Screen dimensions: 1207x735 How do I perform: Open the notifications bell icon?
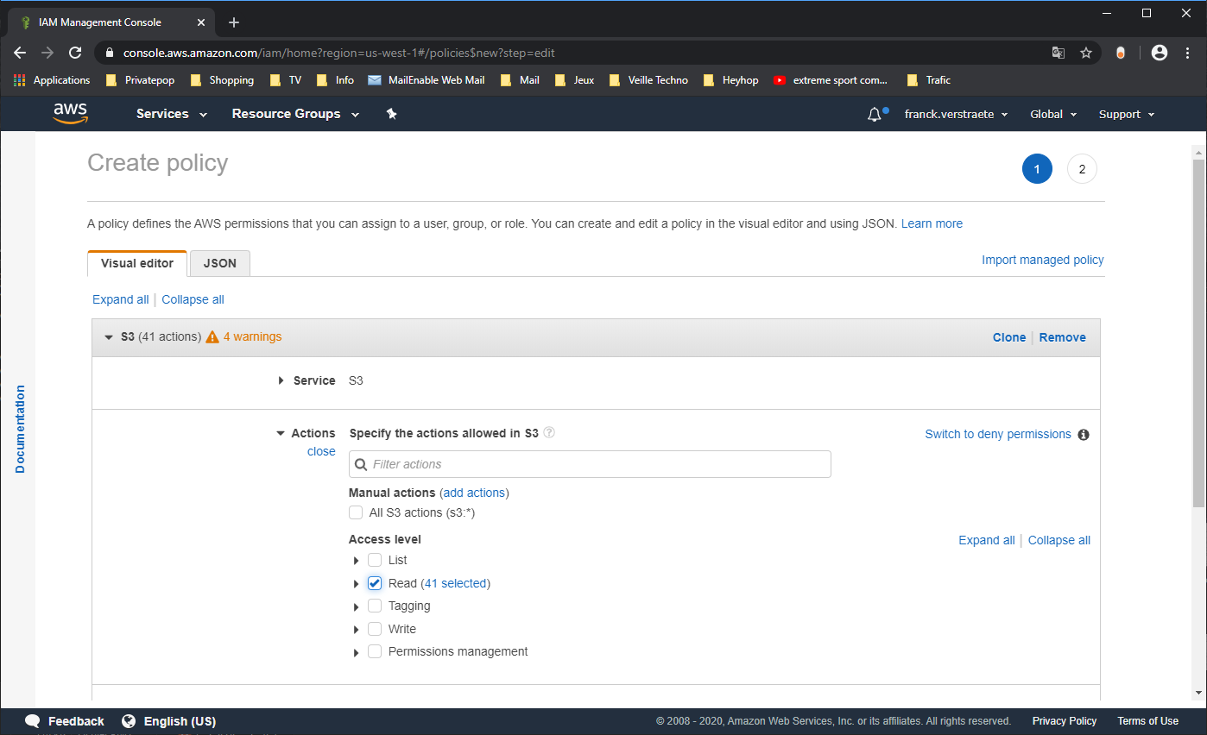[x=875, y=114]
